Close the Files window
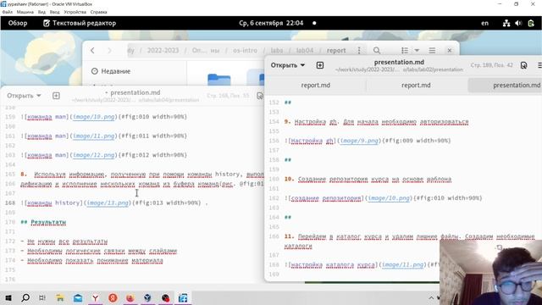Image resolution: width=542 pixels, height=305 pixels. 450,51
